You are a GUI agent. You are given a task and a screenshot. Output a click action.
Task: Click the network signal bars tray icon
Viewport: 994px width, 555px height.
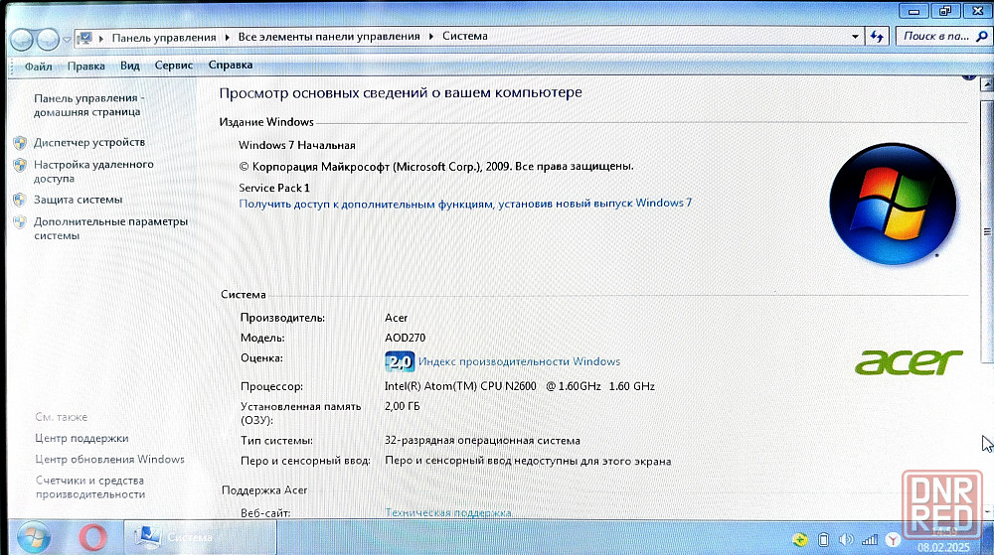pyautogui.click(x=869, y=540)
